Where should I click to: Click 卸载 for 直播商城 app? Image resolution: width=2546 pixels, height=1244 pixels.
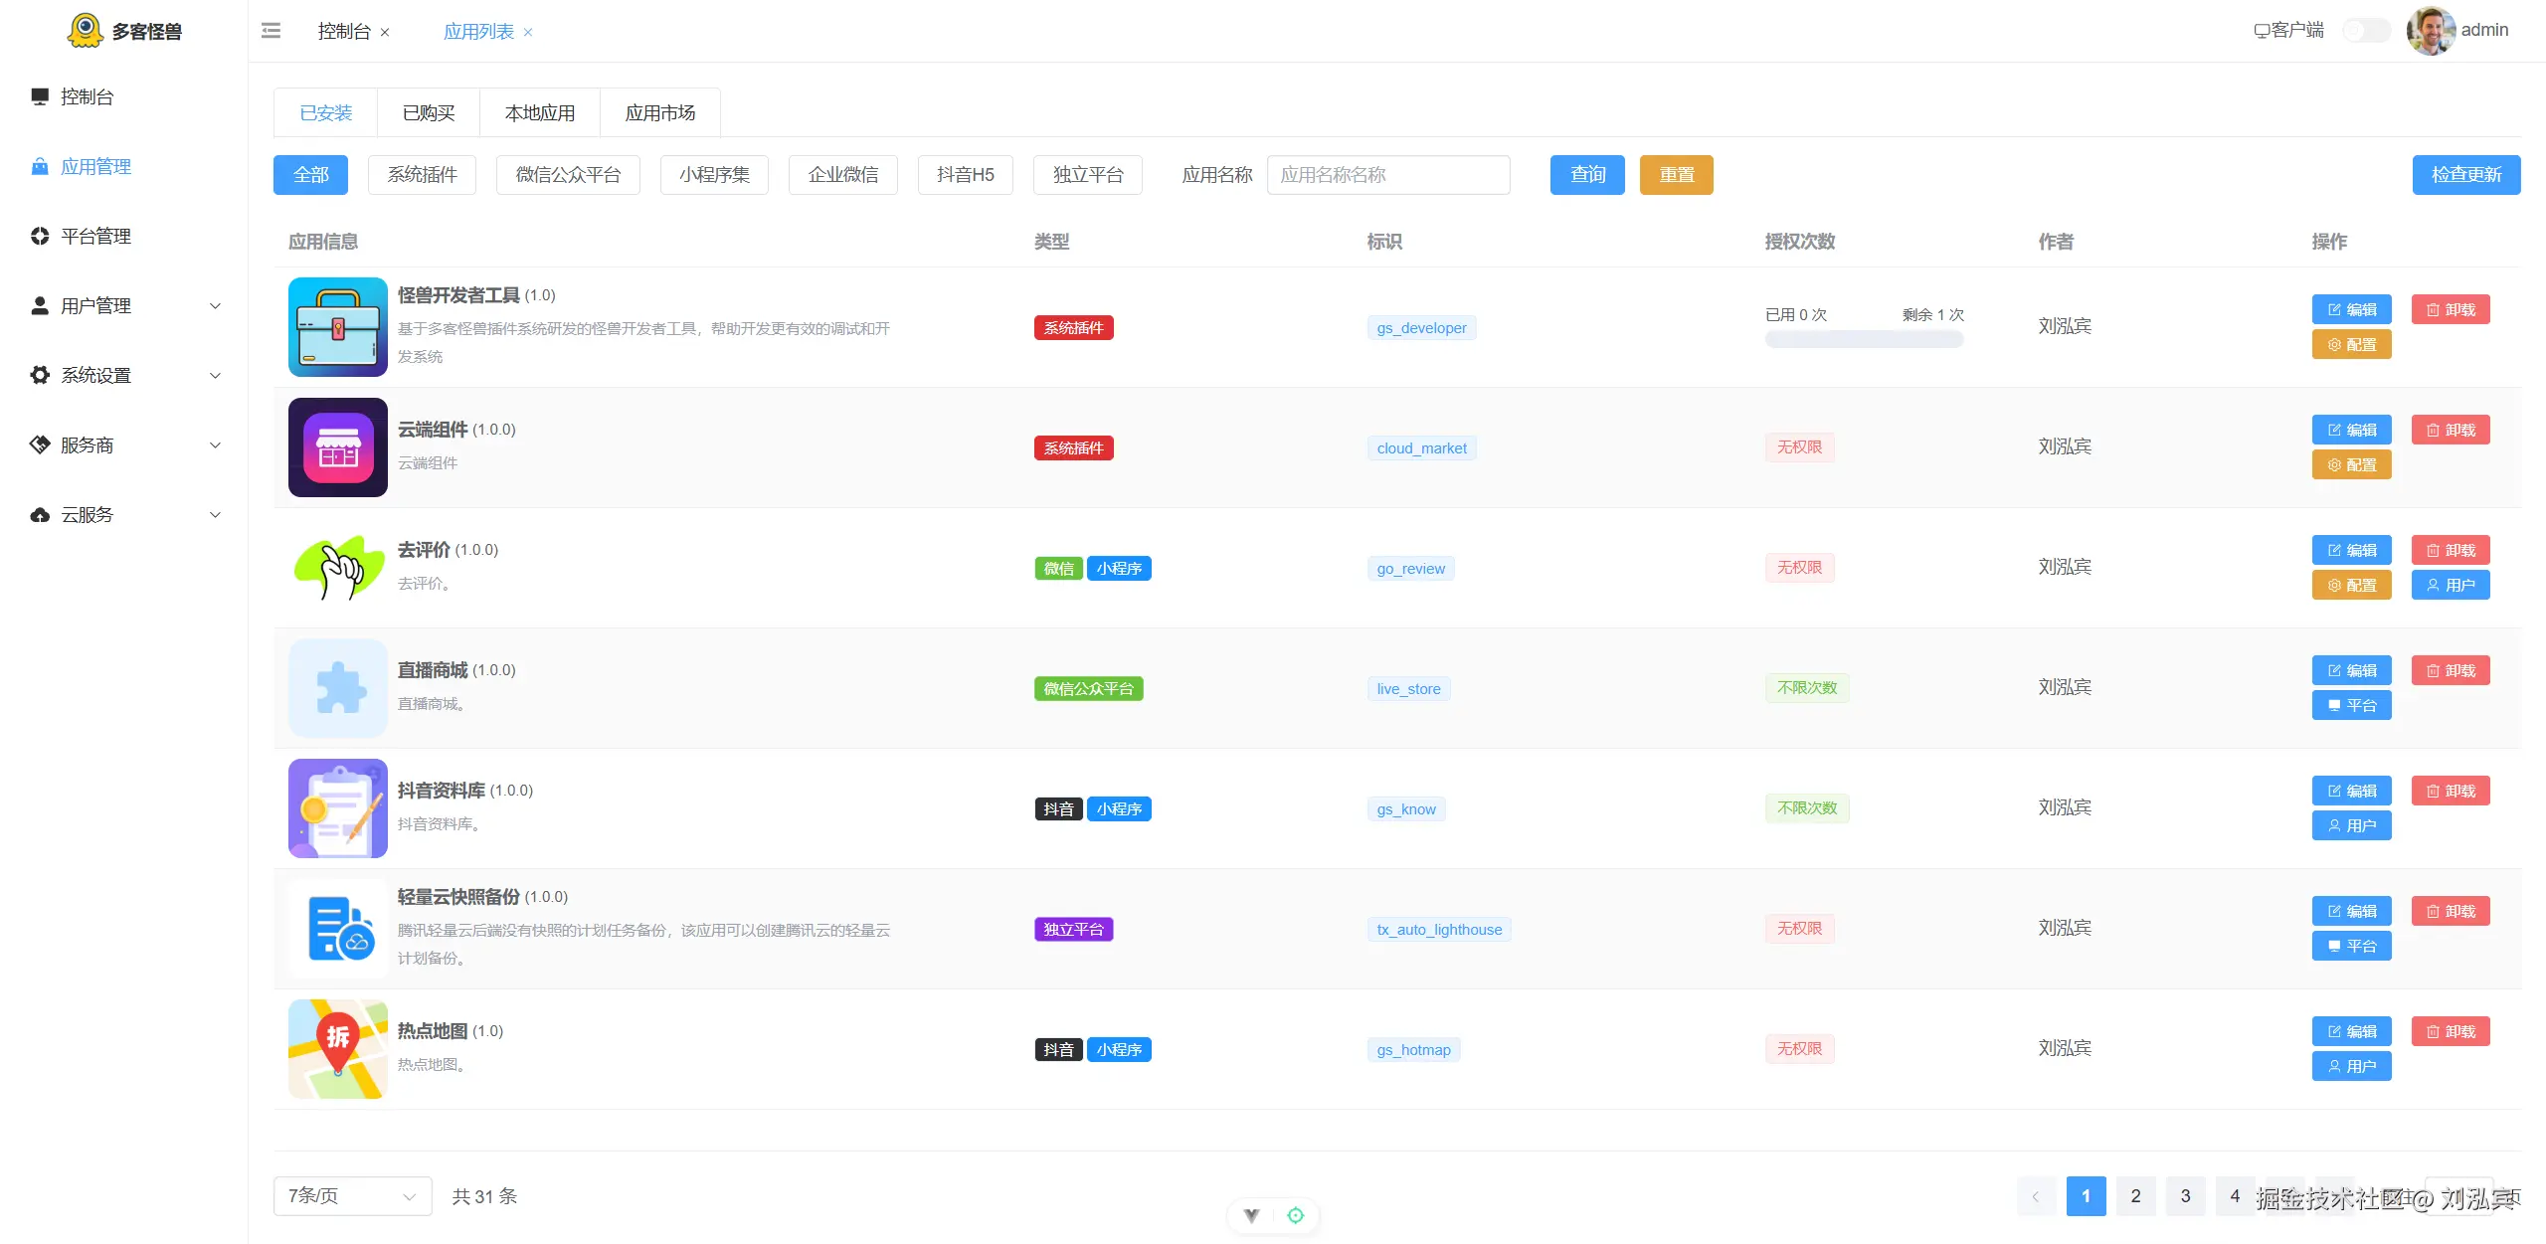pyautogui.click(x=2451, y=670)
